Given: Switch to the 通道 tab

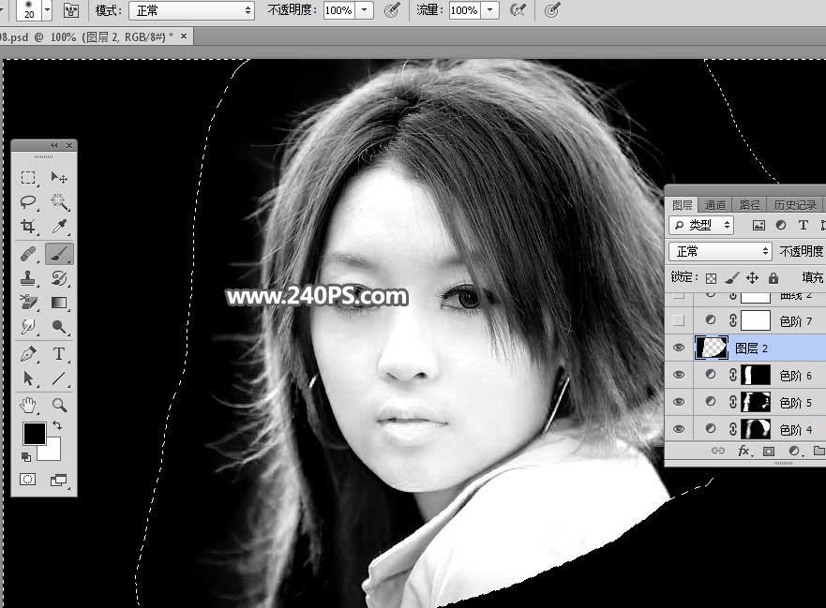Looking at the screenshot, I should coord(714,204).
